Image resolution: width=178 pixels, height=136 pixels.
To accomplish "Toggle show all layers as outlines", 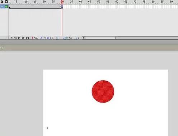I will click(6, 1).
